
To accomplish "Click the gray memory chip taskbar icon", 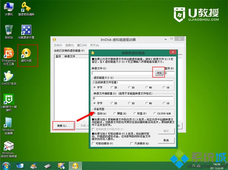I will click(x=47, y=166).
